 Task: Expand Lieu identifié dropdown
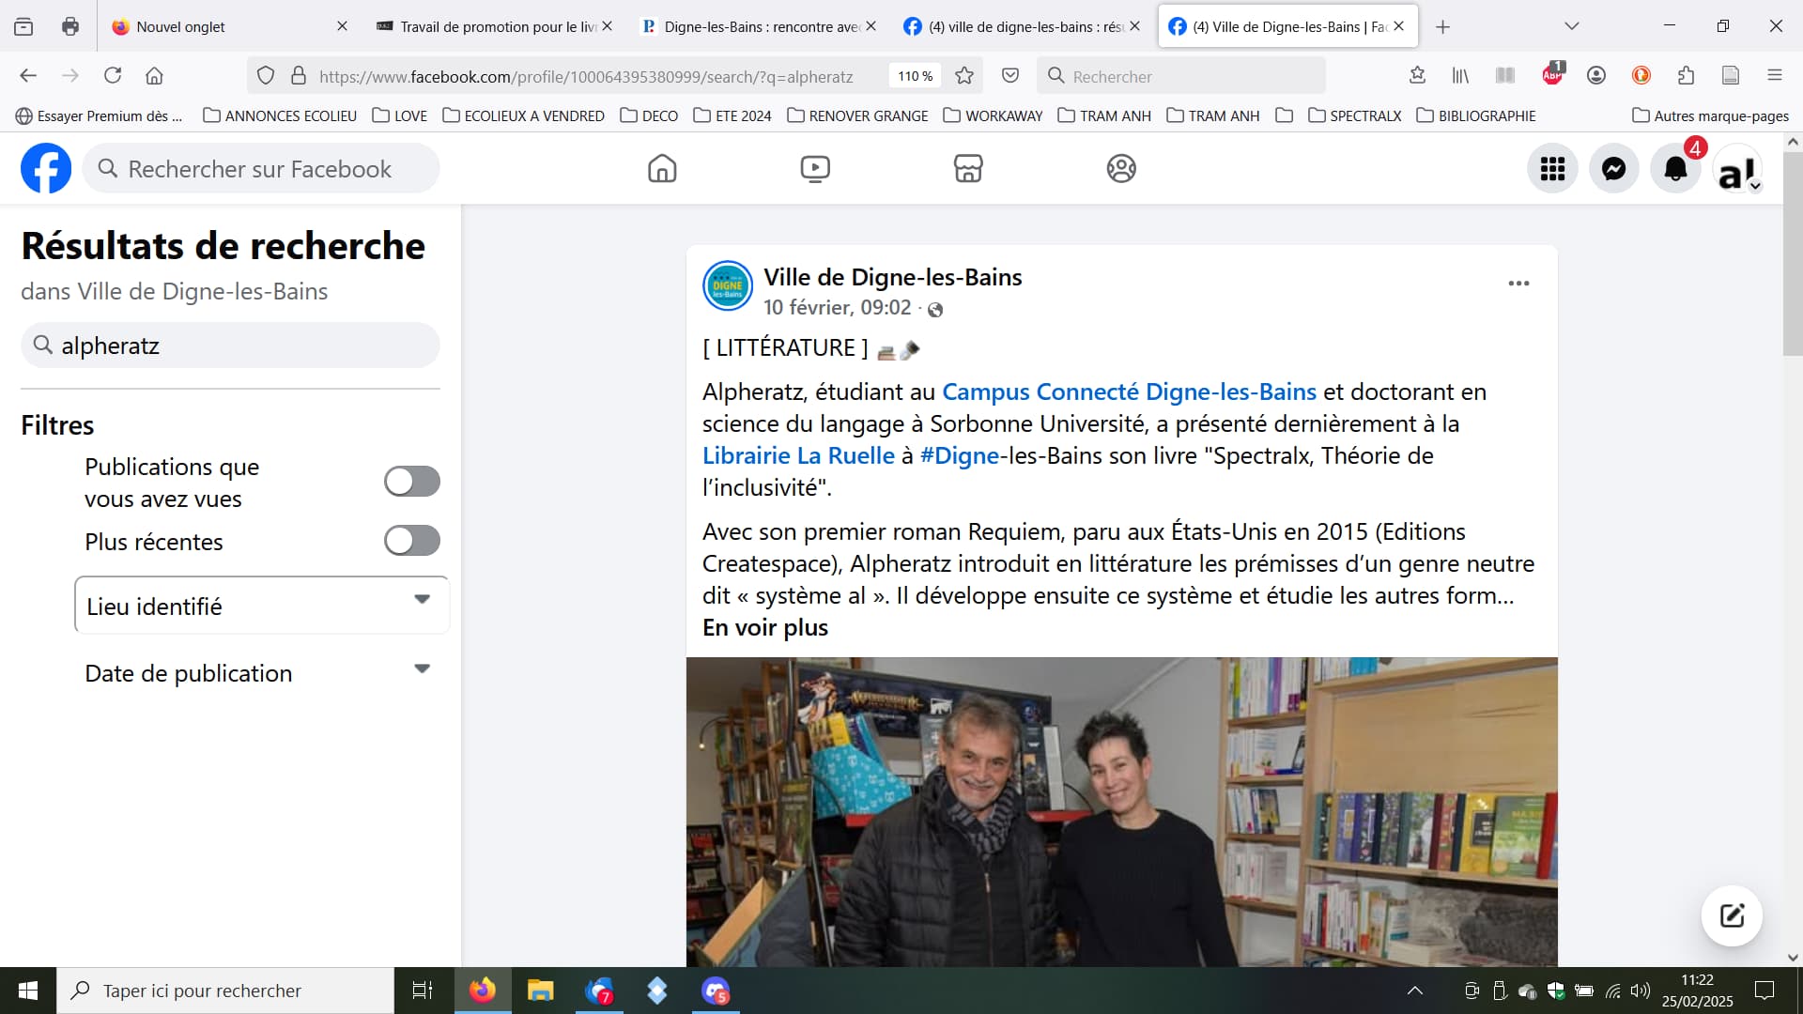tap(262, 606)
